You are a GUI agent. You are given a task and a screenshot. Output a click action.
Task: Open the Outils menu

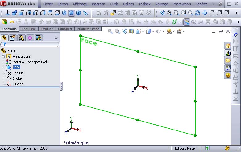(x=114, y=4)
